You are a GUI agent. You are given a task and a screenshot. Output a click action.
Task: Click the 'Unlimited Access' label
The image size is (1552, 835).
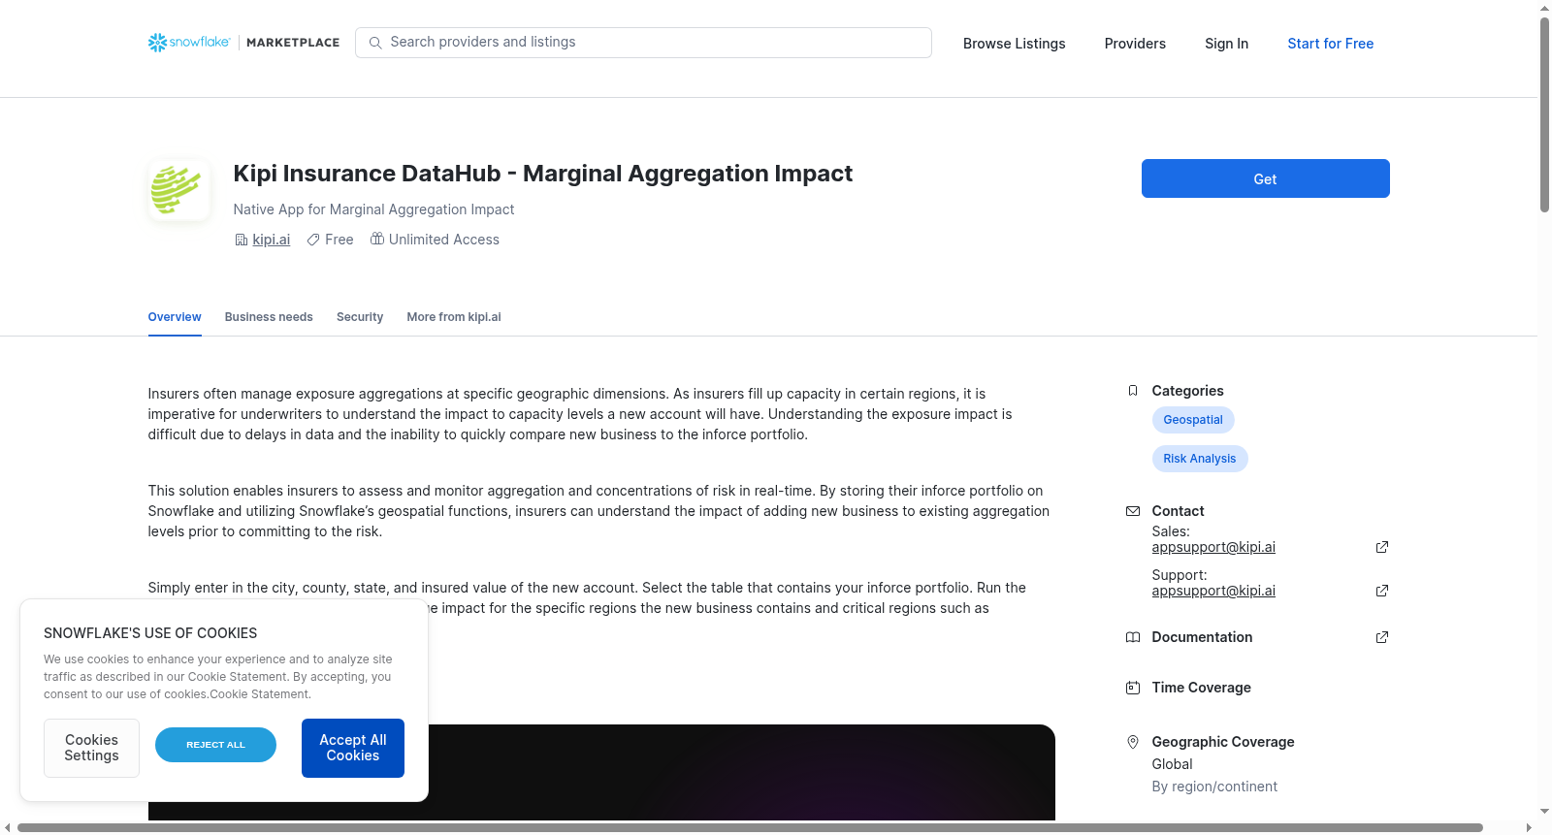point(444,240)
